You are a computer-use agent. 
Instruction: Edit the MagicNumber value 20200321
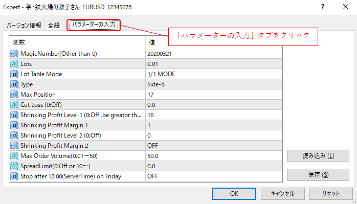coord(214,54)
